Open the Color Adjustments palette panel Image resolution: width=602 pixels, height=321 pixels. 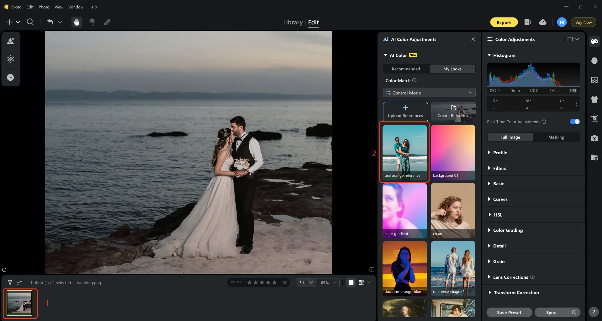594,41
